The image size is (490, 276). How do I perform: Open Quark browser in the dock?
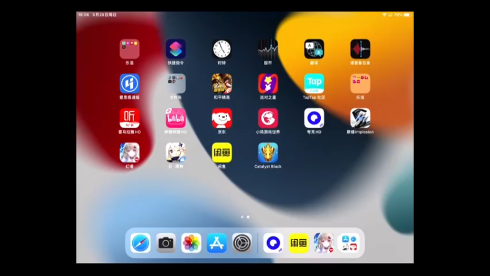273,243
